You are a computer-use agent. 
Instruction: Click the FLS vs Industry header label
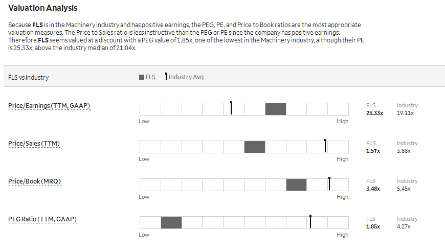28,77
